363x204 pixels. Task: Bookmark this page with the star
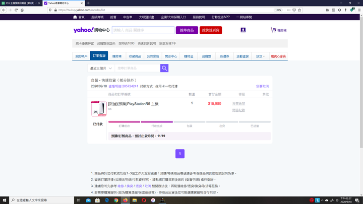pyautogui.click(x=299, y=10)
